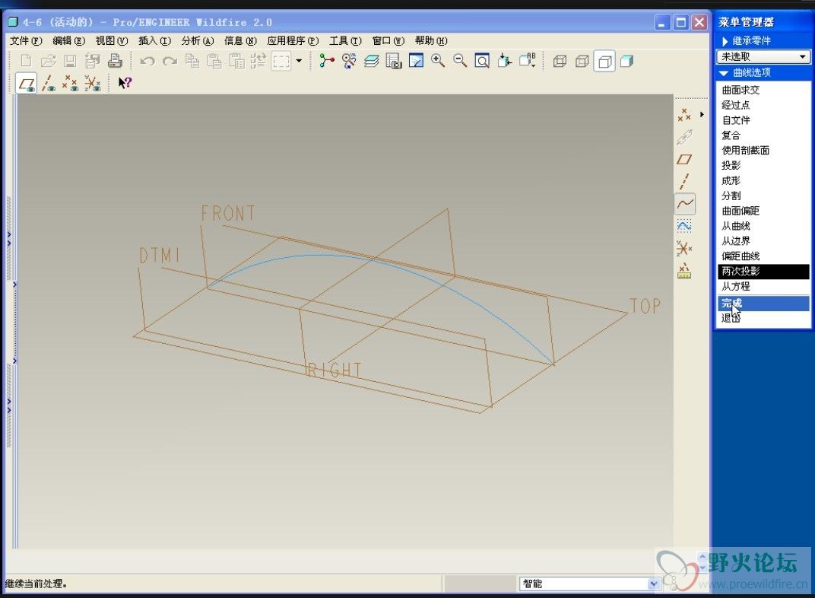Toggle datum points display
This screenshot has height=598, width=815.
tap(70, 83)
